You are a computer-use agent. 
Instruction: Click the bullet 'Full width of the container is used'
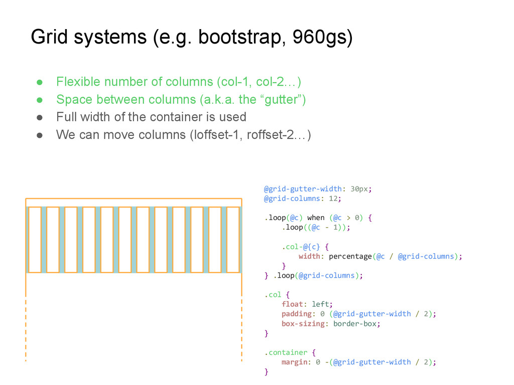151,117
